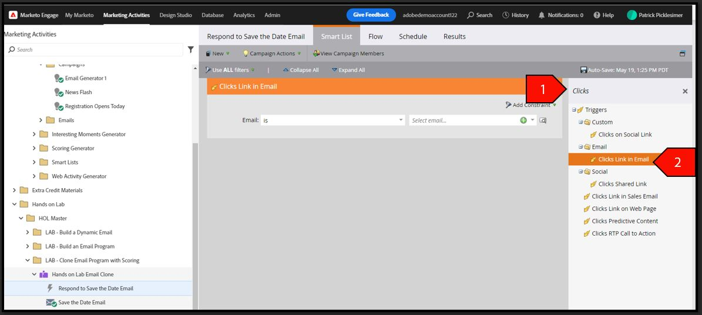Viewport: 702px width, 315px height.
Task: Click the Clicks on Social Link trigger icon
Action: [593, 135]
